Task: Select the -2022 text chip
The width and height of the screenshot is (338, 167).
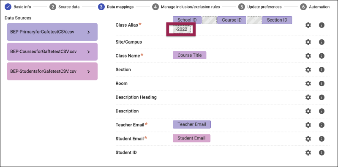Action: click(x=182, y=29)
